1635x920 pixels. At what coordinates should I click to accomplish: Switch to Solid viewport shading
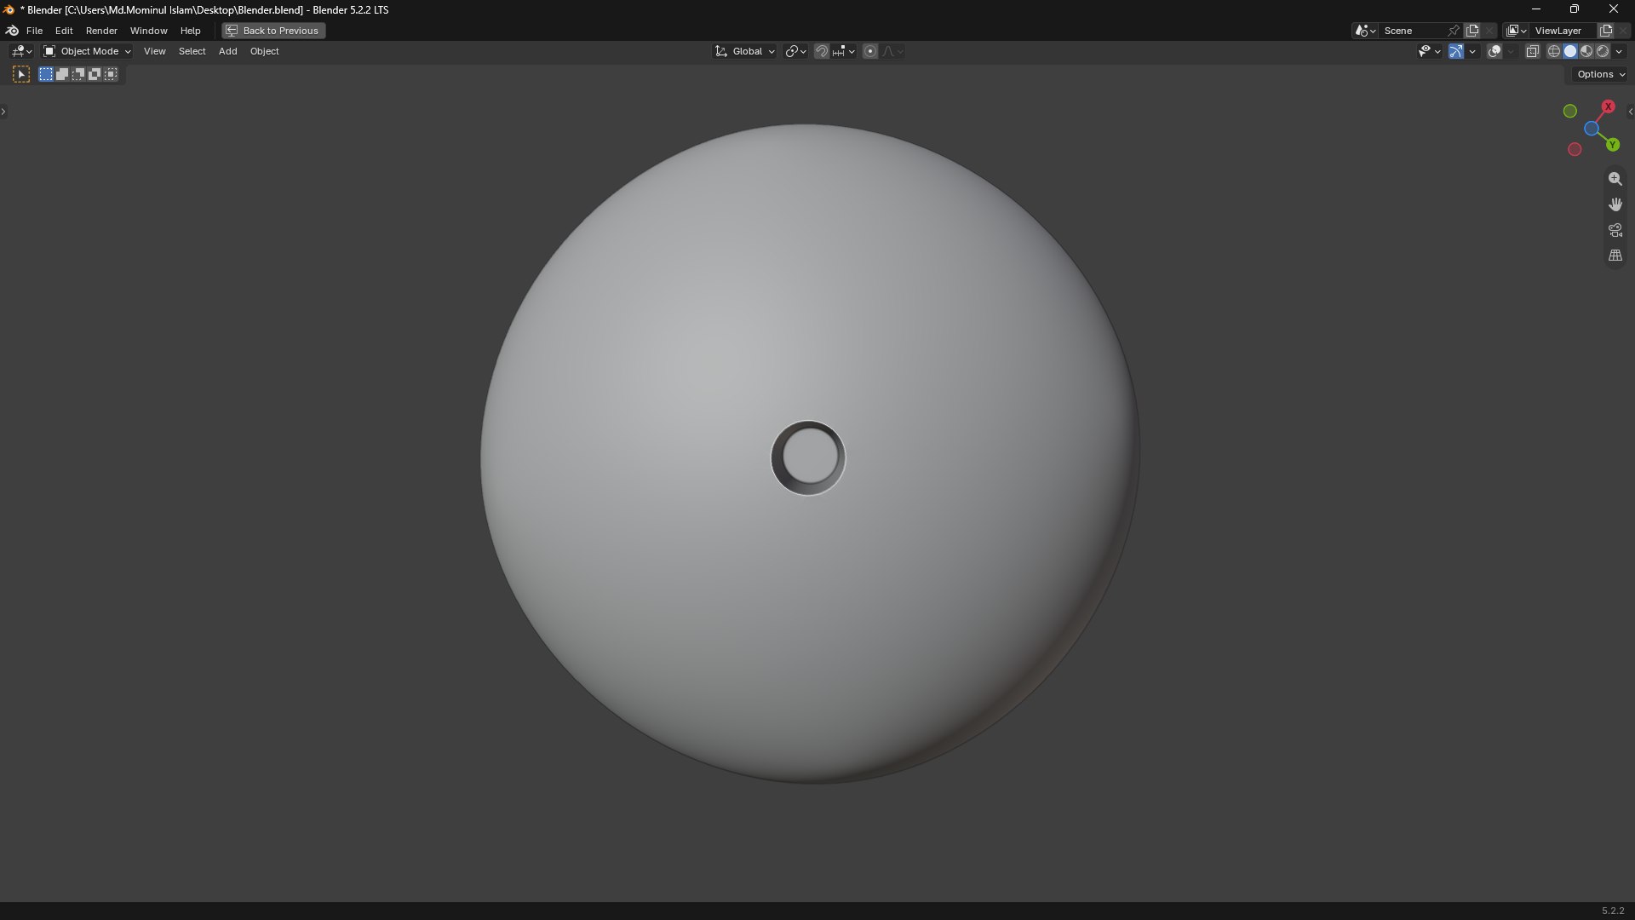point(1570,52)
